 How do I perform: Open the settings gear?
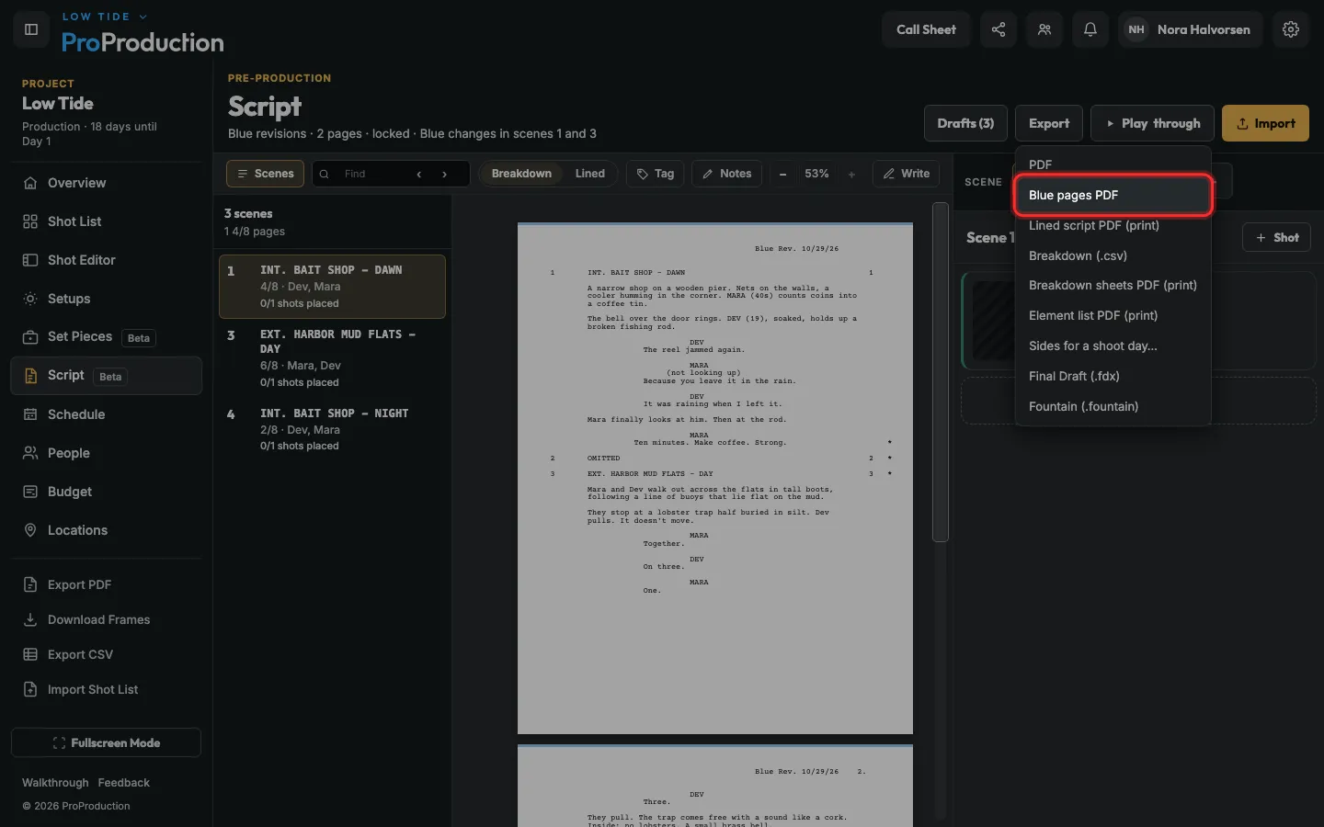tap(1291, 29)
